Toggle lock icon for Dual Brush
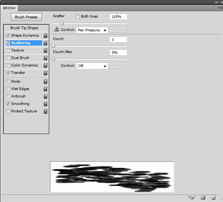 coord(45,58)
